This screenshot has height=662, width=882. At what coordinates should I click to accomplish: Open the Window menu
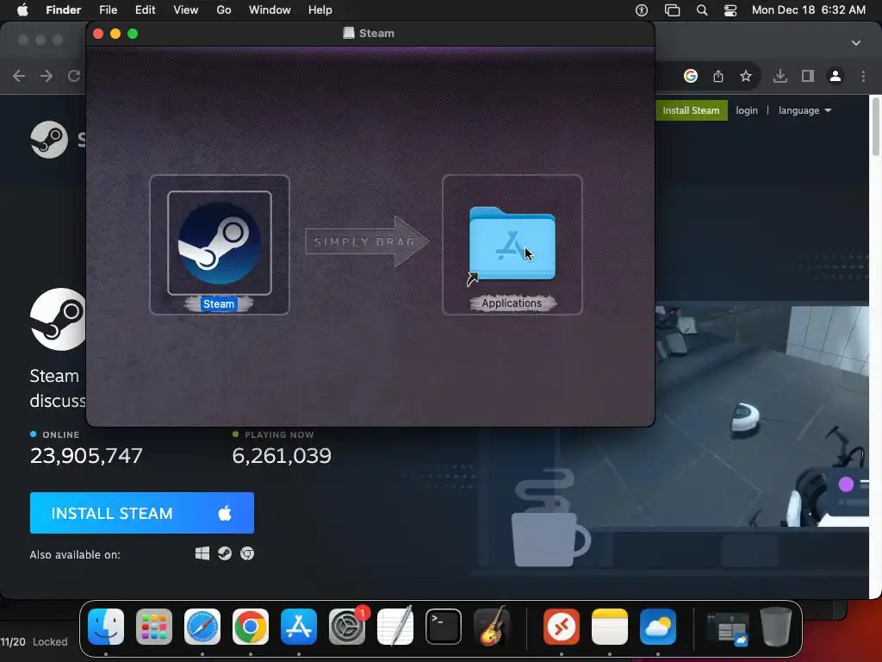tap(270, 10)
